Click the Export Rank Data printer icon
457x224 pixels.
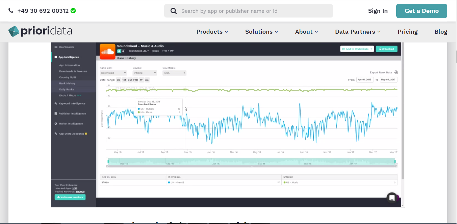coord(395,72)
